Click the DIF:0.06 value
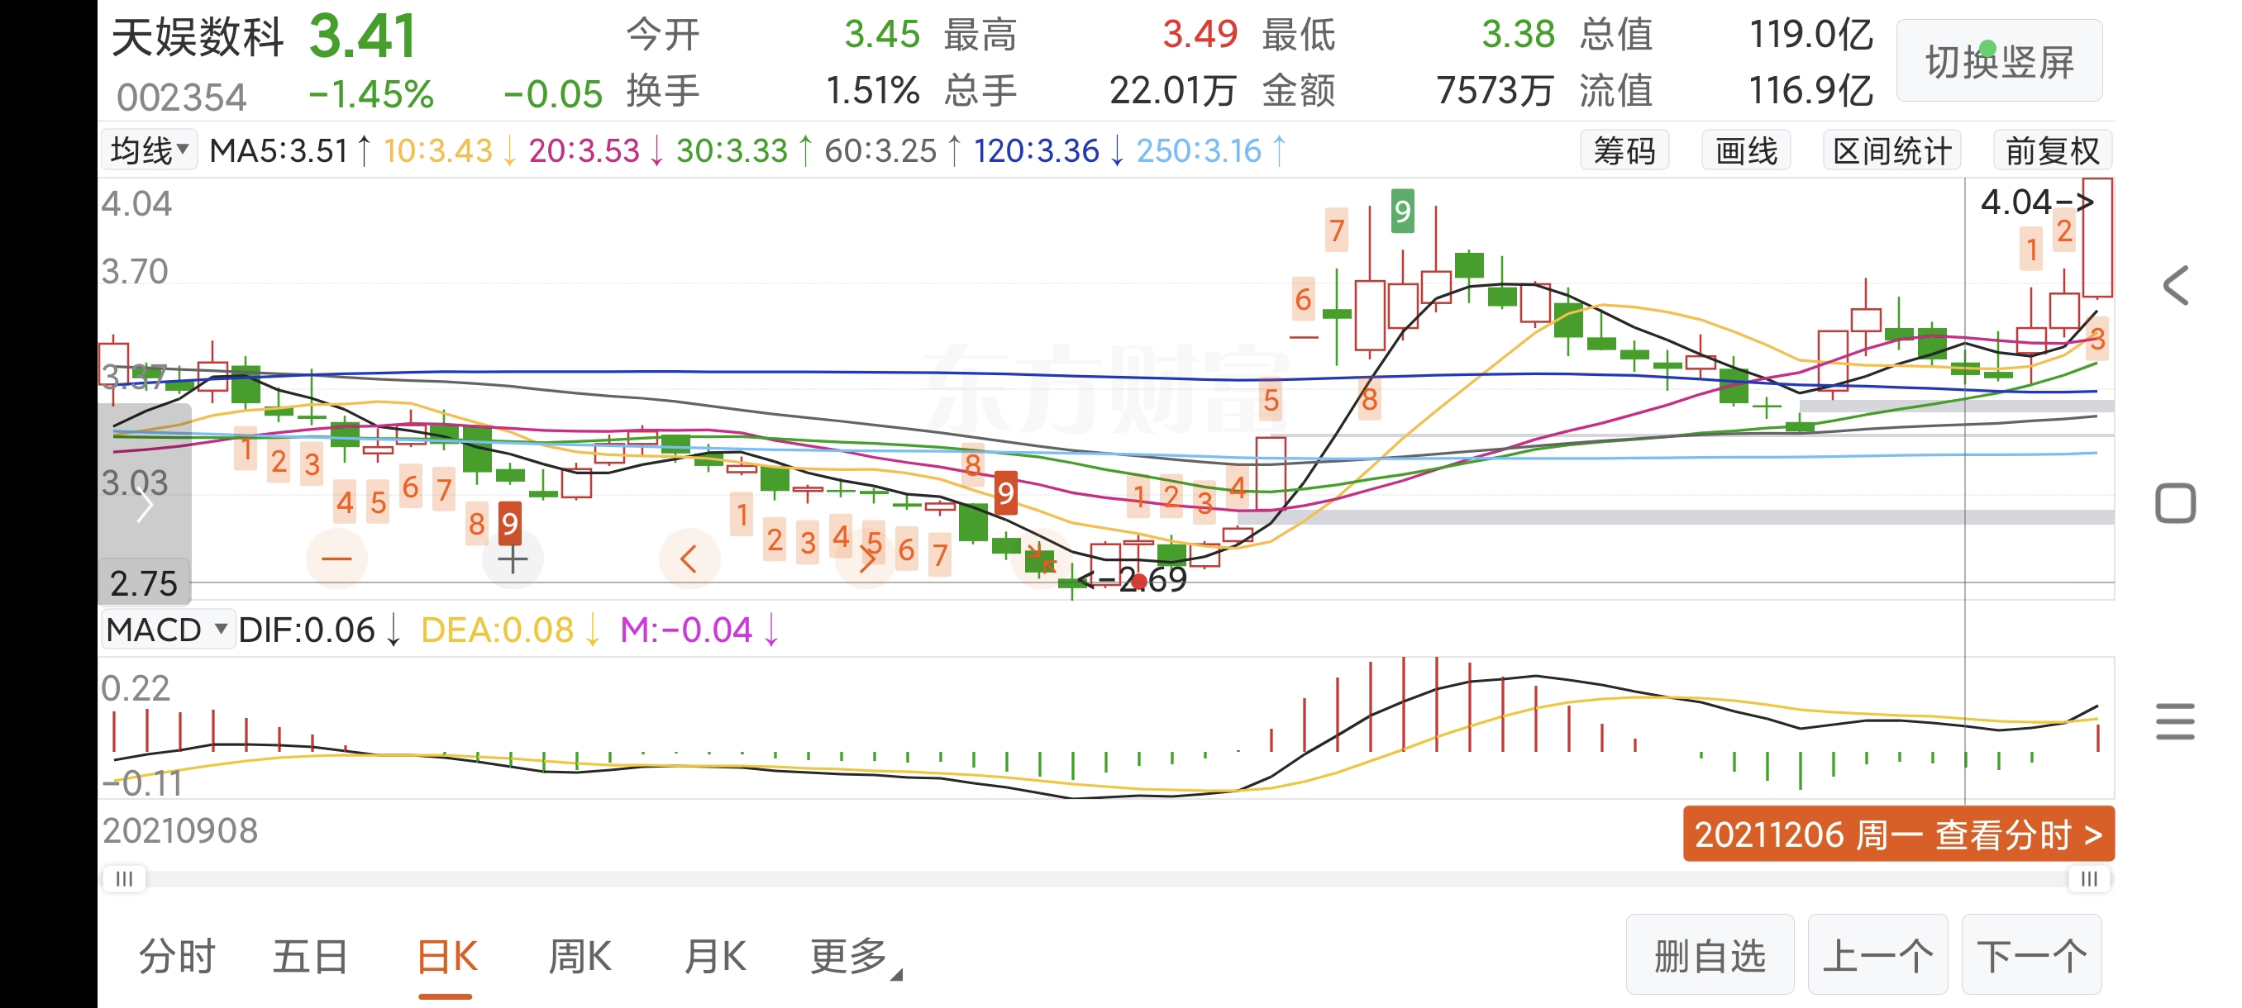 pos(319,629)
